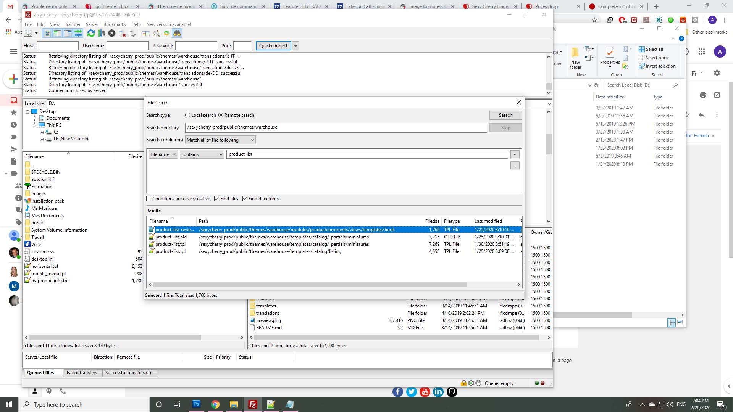Open directory listing filters icon
The width and height of the screenshot is (733, 412).
pyautogui.click(x=145, y=34)
